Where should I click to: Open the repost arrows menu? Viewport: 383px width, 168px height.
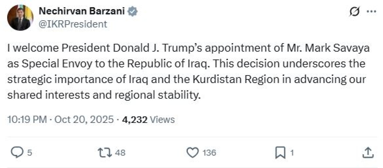pos(105,152)
